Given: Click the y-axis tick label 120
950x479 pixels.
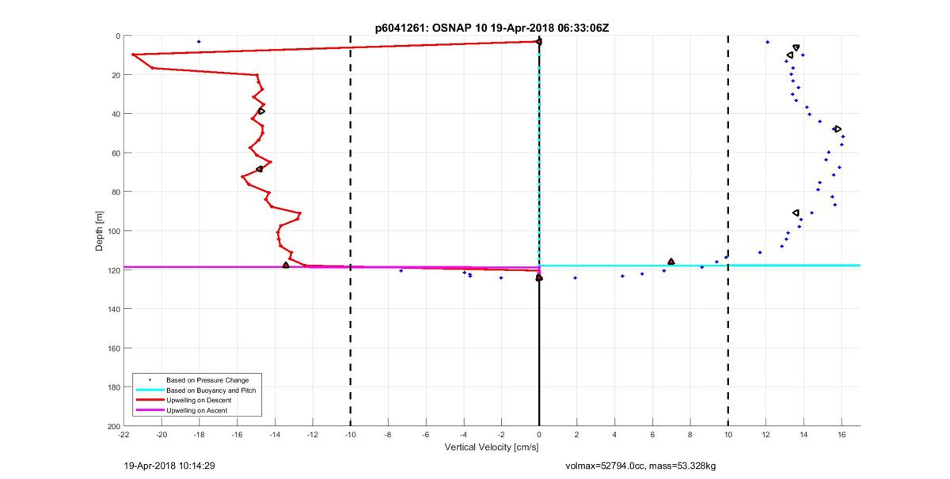Looking at the screenshot, I should coord(114,270).
